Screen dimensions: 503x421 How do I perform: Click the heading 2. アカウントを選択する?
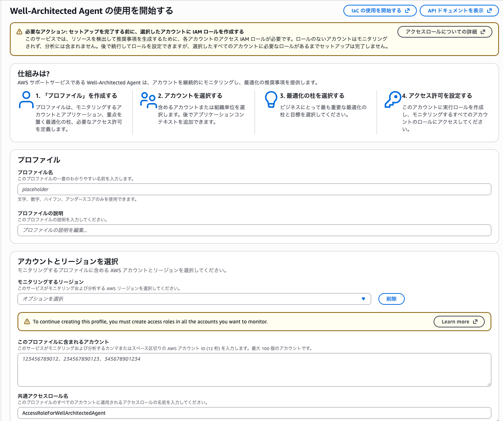tap(190, 96)
